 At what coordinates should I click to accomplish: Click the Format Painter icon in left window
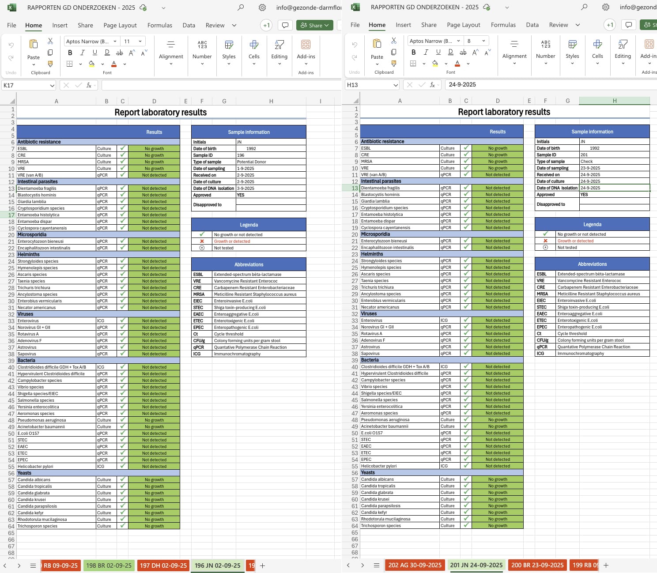coord(50,64)
